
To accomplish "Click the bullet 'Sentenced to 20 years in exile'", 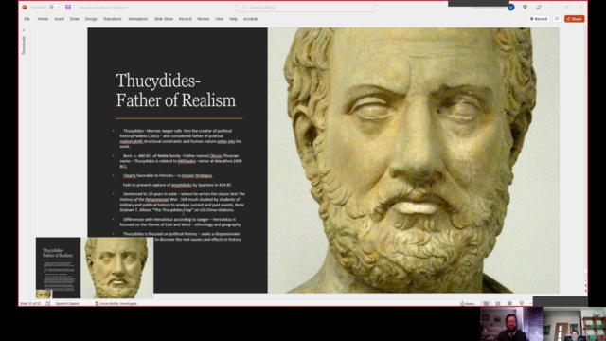I will (x=182, y=202).
